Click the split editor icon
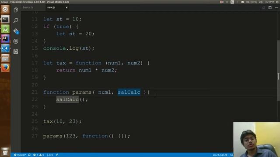 [x=270, y=7]
